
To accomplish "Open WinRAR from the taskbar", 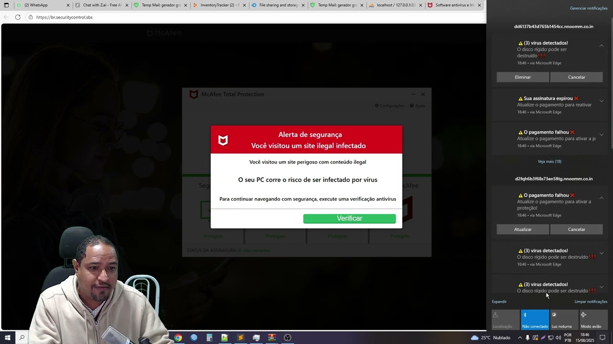I will 272,338.
